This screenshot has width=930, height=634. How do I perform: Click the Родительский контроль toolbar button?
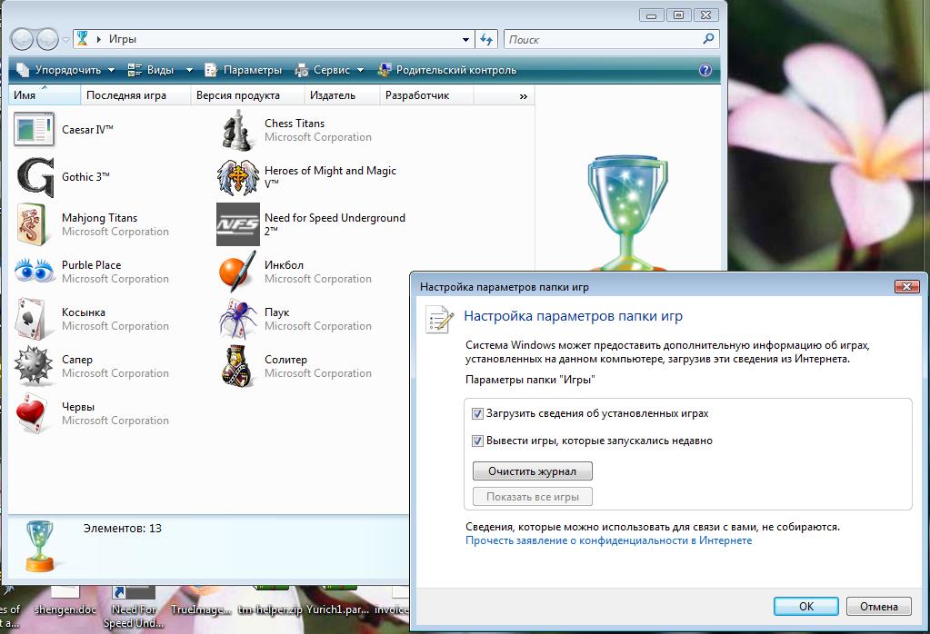click(447, 70)
